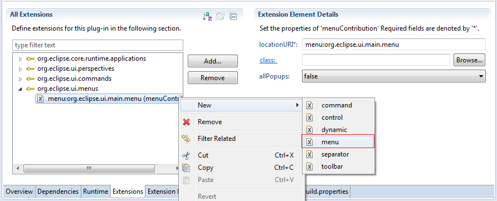Click the alphabetical sort icon in All Extensions
Screen dimensions: 497x201
(x=207, y=16)
